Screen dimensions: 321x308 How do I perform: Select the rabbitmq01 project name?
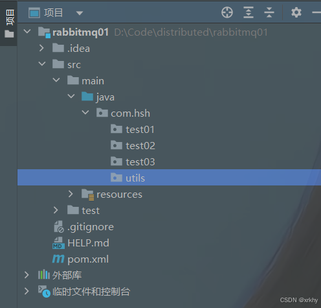(80, 32)
